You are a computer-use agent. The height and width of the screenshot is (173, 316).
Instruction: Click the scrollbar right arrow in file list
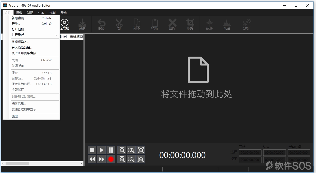(81, 164)
